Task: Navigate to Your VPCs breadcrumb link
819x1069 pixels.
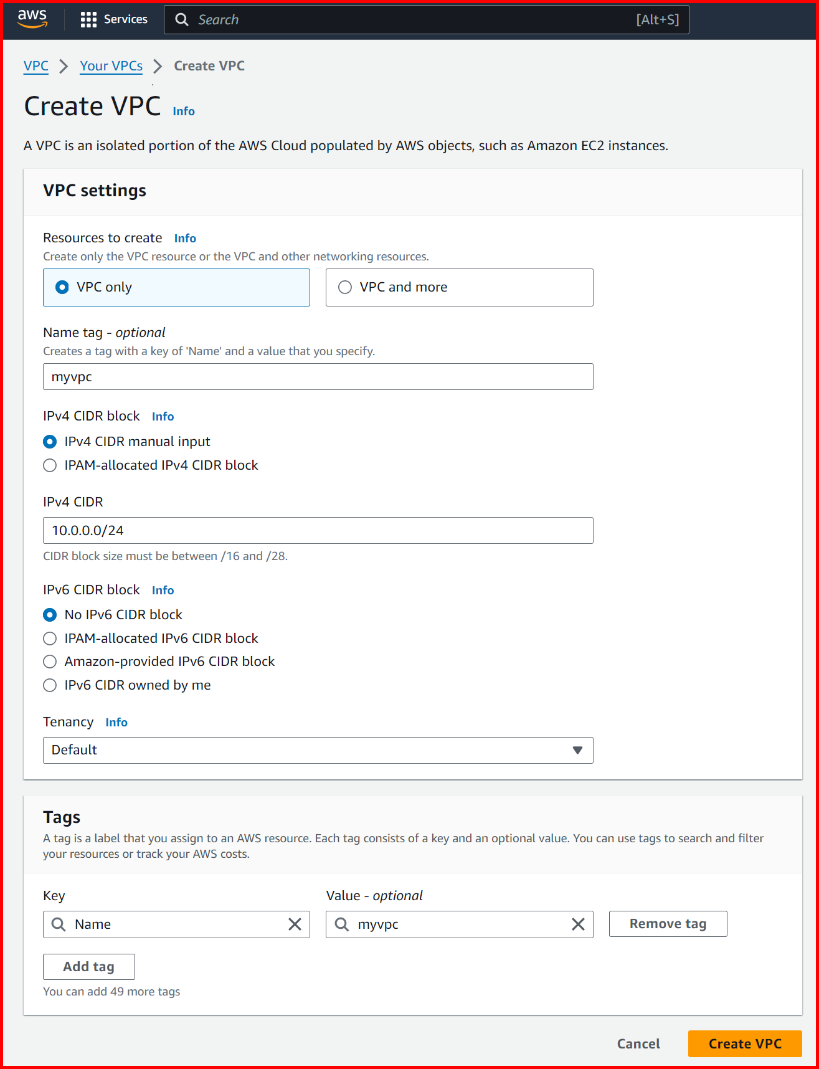Action: [111, 65]
